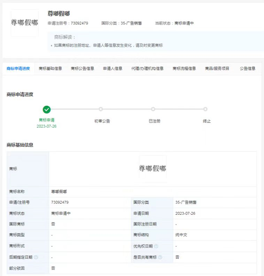Viewport: 264px width, 276px height.
Task: Click the trademark image in 商标 table row
Action: point(153,168)
